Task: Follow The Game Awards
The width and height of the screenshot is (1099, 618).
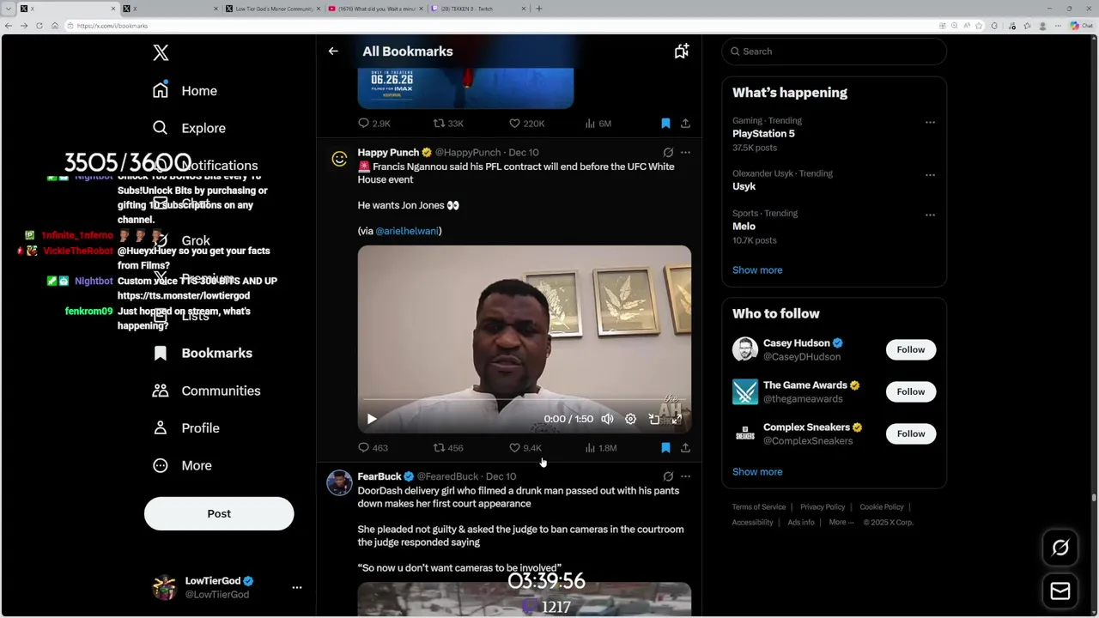Action: [x=911, y=391]
